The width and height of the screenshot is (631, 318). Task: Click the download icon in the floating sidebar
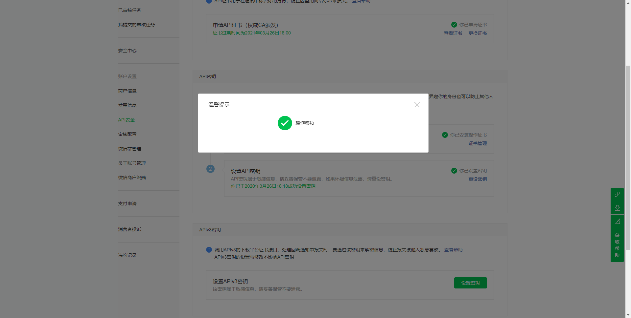click(617, 208)
